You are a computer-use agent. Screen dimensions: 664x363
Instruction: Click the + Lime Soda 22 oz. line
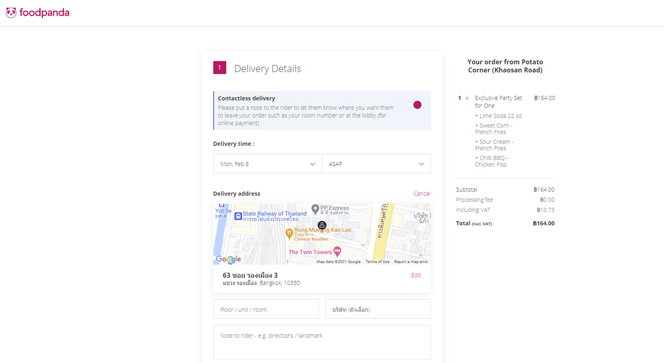pos(499,115)
